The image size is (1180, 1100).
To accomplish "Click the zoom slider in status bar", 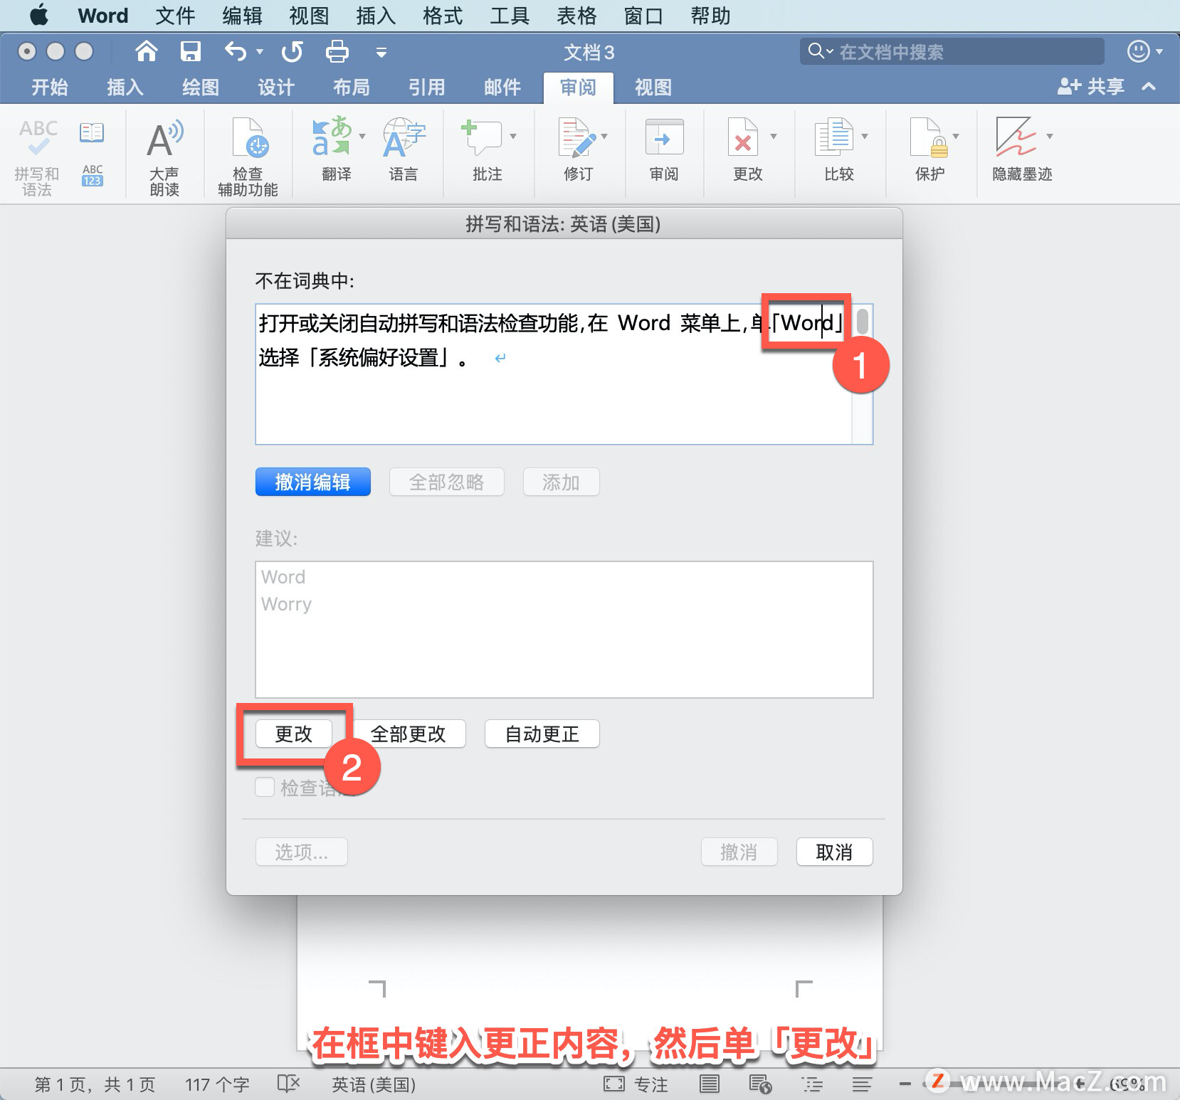I will pyautogui.click(x=993, y=1084).
